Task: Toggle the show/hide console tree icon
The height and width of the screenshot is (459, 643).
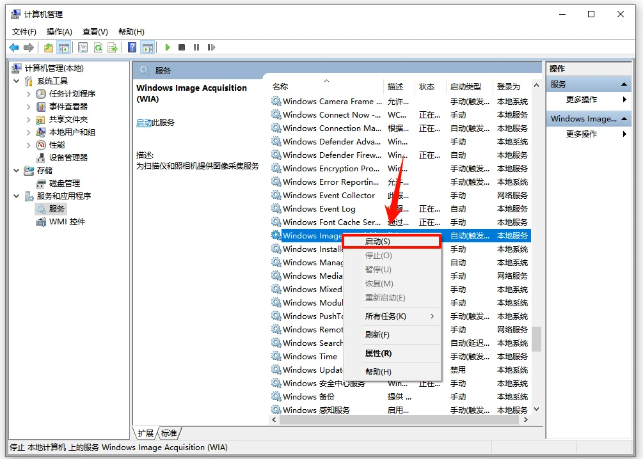Action: tap(63, 47)
